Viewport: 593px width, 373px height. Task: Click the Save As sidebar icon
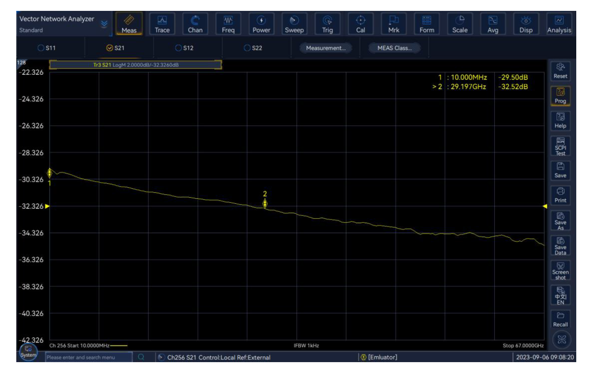pos(560,220)
